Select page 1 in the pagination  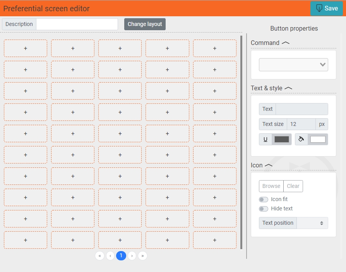pos(121,256)
